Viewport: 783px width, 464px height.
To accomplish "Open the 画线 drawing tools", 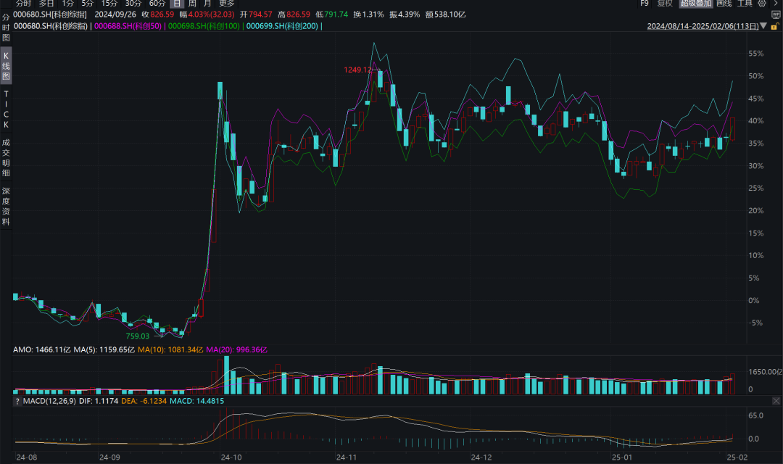I will point(724,4).
